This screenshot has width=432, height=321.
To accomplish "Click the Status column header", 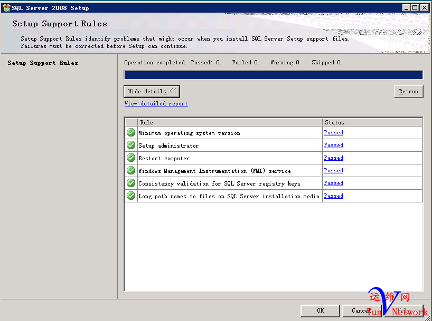I will (372, 122).
